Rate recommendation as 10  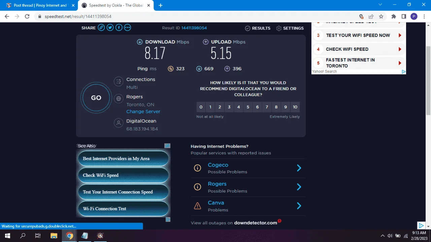point(295,107)
